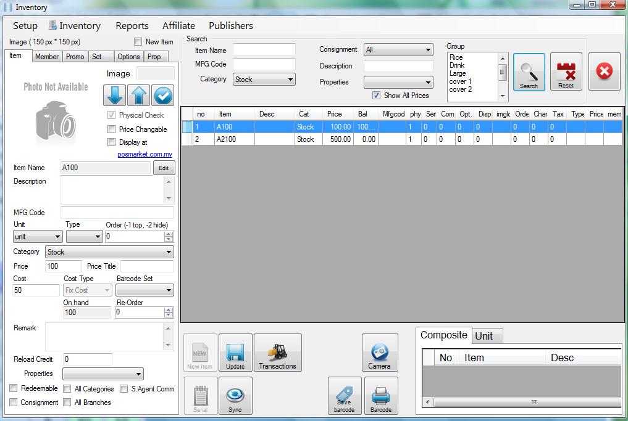Open Transactions with forklift icon
Viewport: 628px width, 421px height.
click(x=277, y=354)
